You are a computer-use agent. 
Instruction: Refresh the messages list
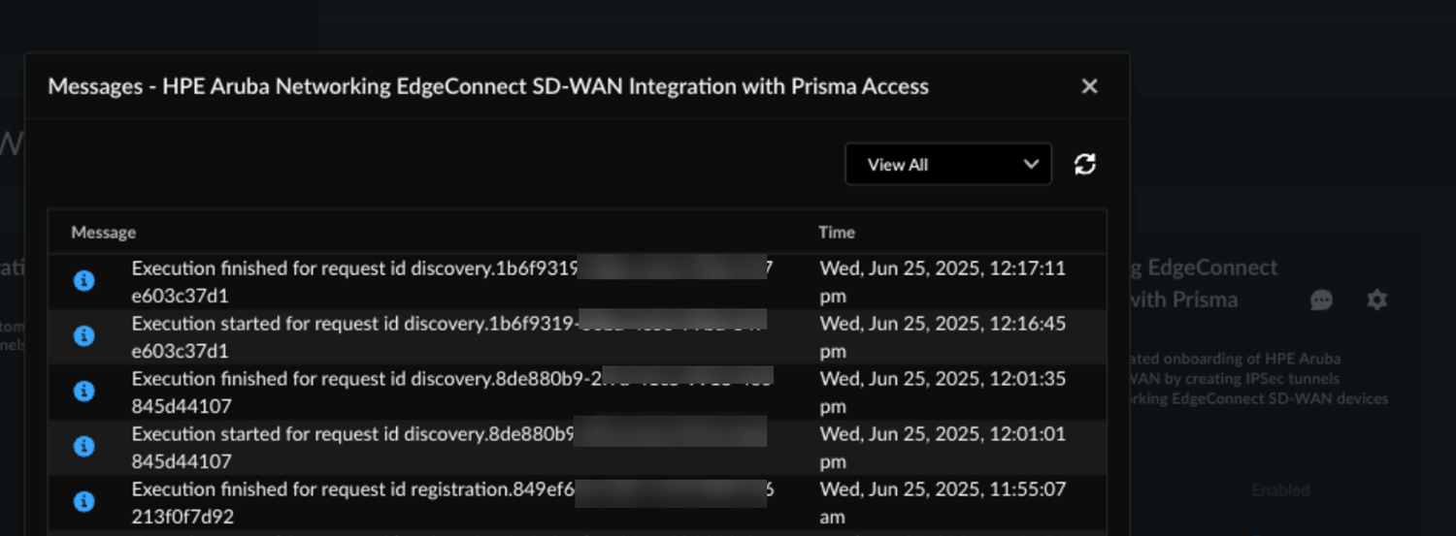(1085, 165)
